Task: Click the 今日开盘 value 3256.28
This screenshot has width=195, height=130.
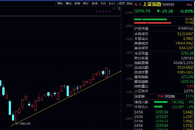Action: (x=187, y=54)
